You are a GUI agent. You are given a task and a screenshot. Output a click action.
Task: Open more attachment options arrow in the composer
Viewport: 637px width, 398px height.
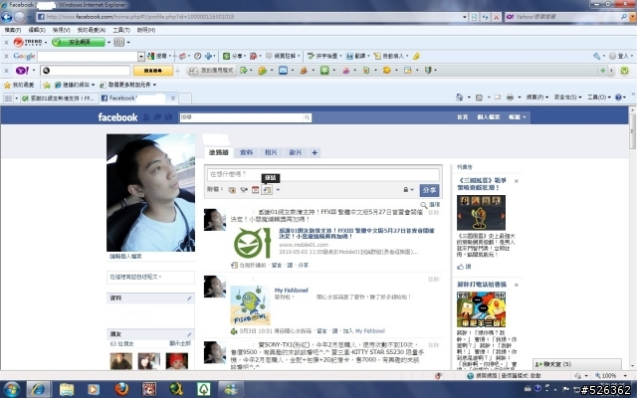(278, 190)
